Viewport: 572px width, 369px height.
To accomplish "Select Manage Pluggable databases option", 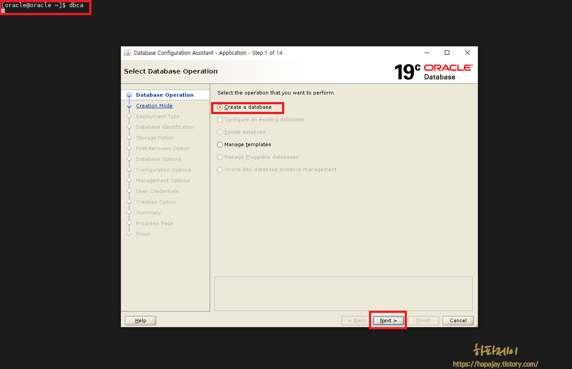I will pos(258,157).
